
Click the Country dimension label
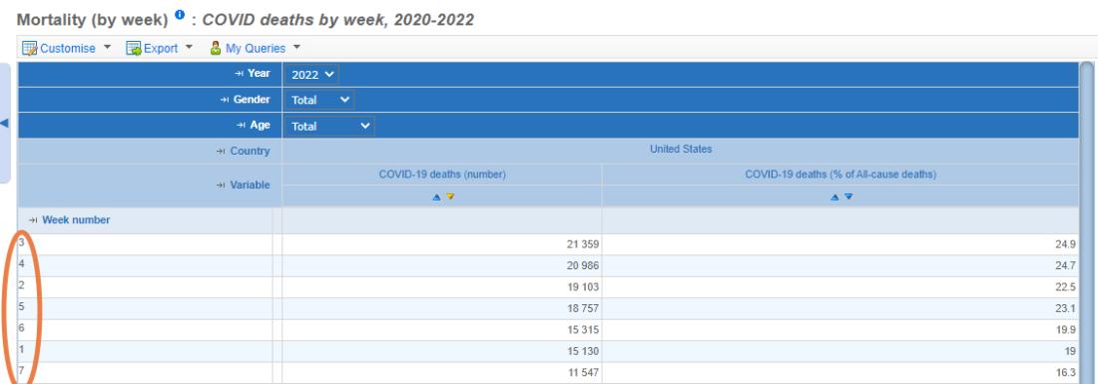pyautogui.click(x=250, y=151)
